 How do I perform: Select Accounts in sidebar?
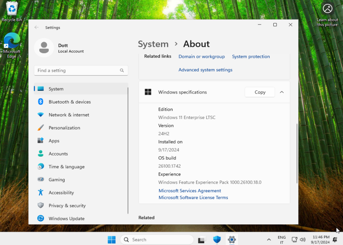[x=81, y=154]
